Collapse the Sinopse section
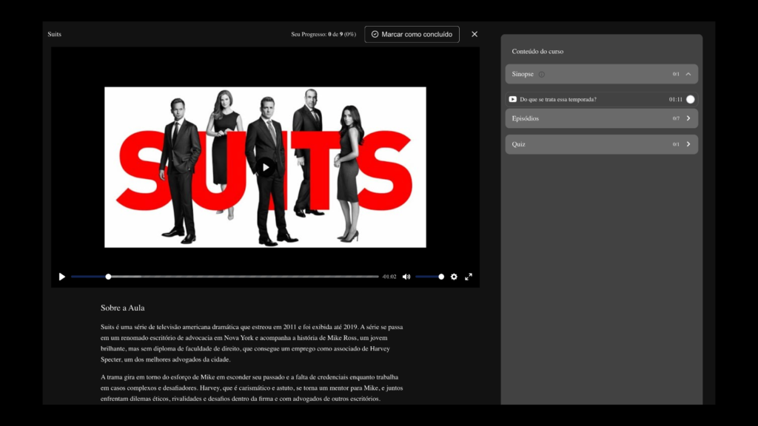The image size is (758, 426). pos(688,74)
